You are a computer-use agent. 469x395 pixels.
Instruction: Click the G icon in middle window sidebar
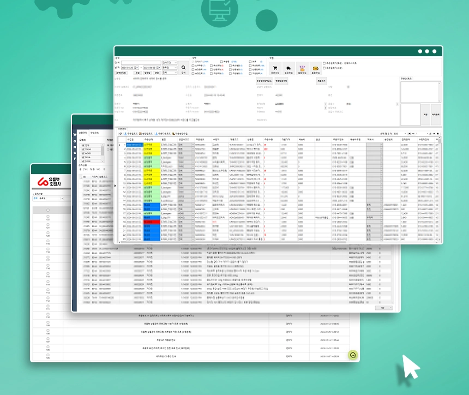(75, 141)
